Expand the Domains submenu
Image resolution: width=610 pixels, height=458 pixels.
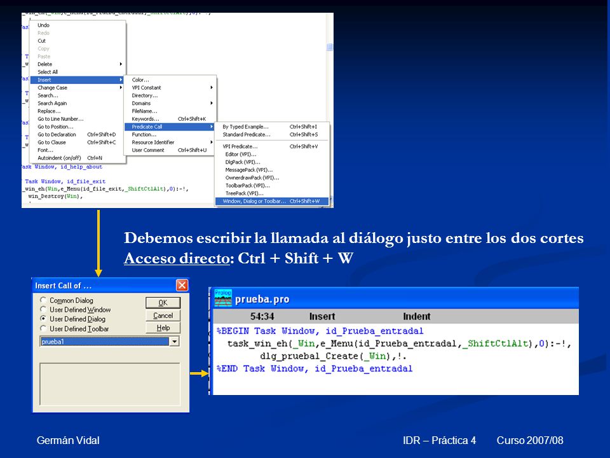(x=170, y=103)
